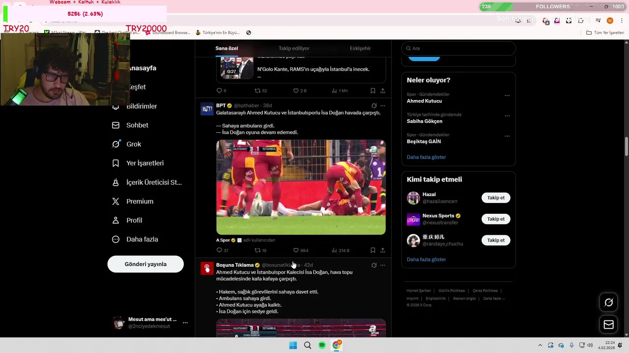The image size is (629, 353).
Task: Follow Nexus Sports with Takip et
Action: [496, 219]
